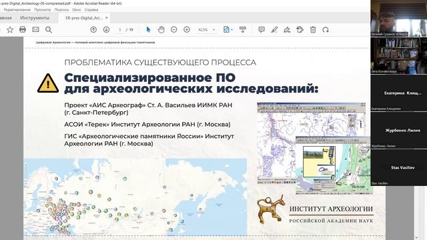Open the Окно menu
Image resolution: width=427 pixels, height=240 pixels.
coord(77,9)
